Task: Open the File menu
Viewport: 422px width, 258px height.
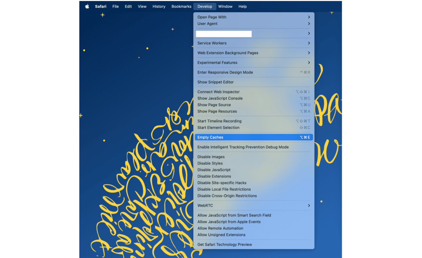Action: pyautogui.click(x=116, y=6)
